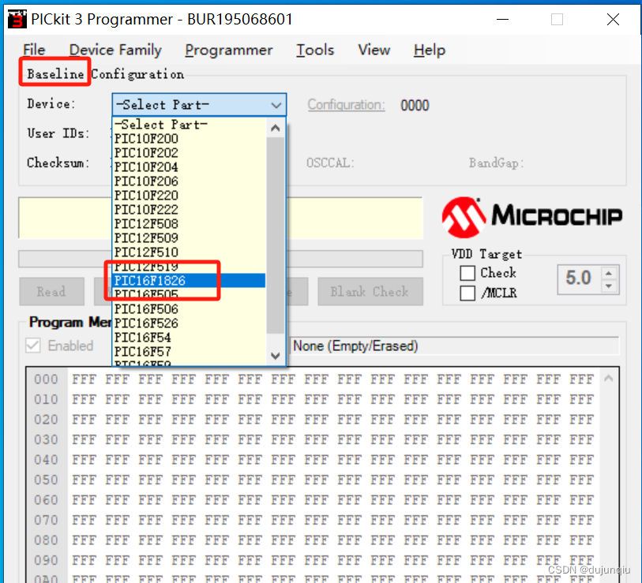Select PIC10F202 from the device list
This screenshot has height=583, width=642.
tap(190, 153)
